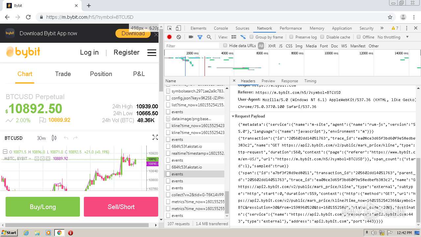This screenshot has height=237, width=421.
Task: Click the network filter text field
Action: (x=192, y=46)
